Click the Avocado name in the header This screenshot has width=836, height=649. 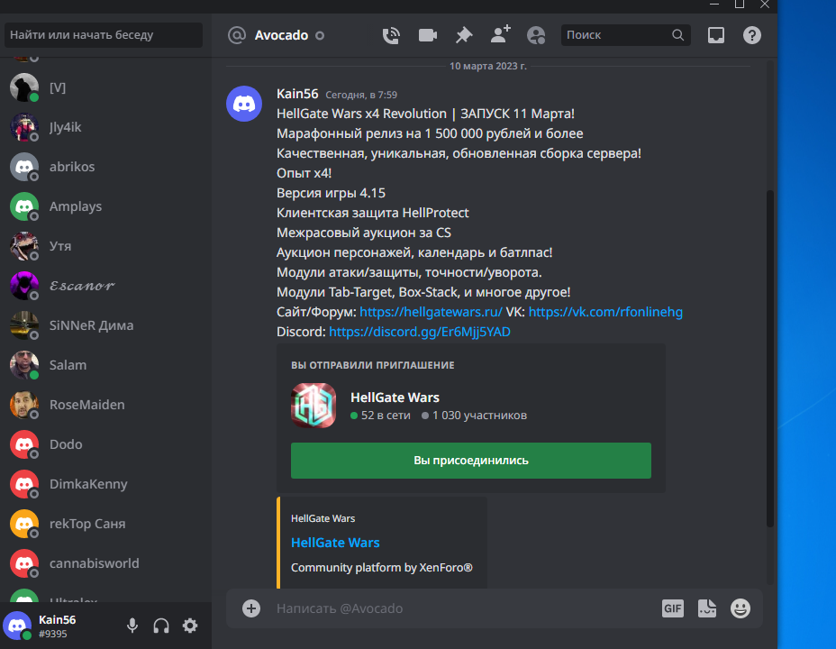(281, 35)
